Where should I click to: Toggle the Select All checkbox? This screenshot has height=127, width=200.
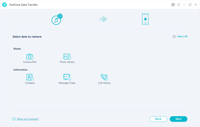tap(174, 37)
